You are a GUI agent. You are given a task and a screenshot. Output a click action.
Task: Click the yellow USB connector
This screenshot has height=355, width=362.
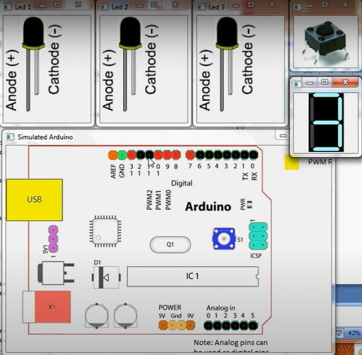34,200
